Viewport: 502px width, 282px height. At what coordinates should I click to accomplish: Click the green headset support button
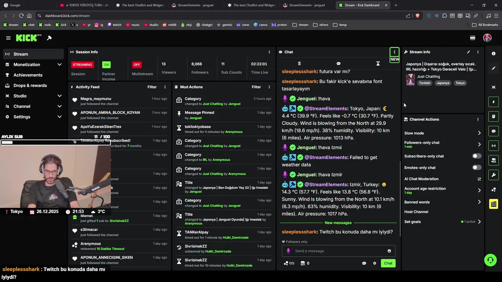tap(490, 260)
